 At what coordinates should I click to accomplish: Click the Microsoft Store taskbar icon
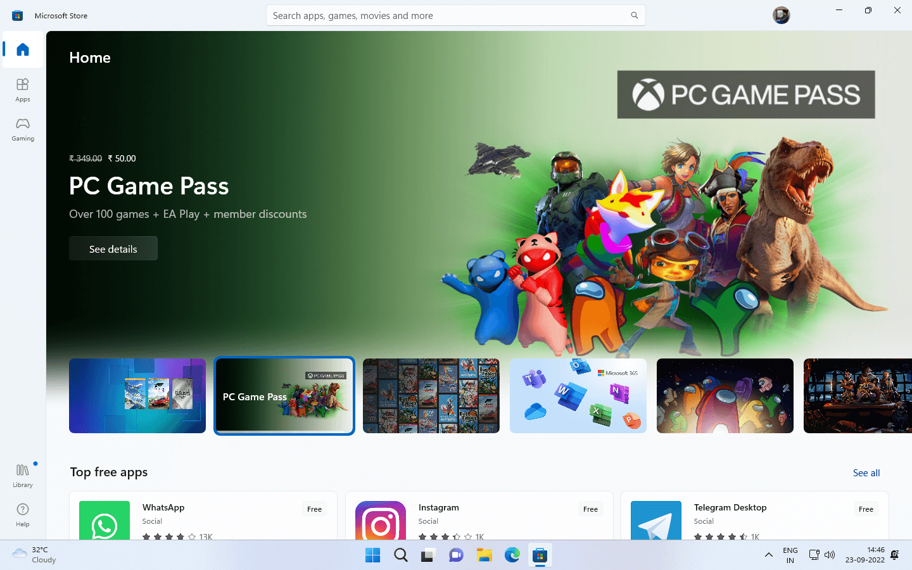540,555
